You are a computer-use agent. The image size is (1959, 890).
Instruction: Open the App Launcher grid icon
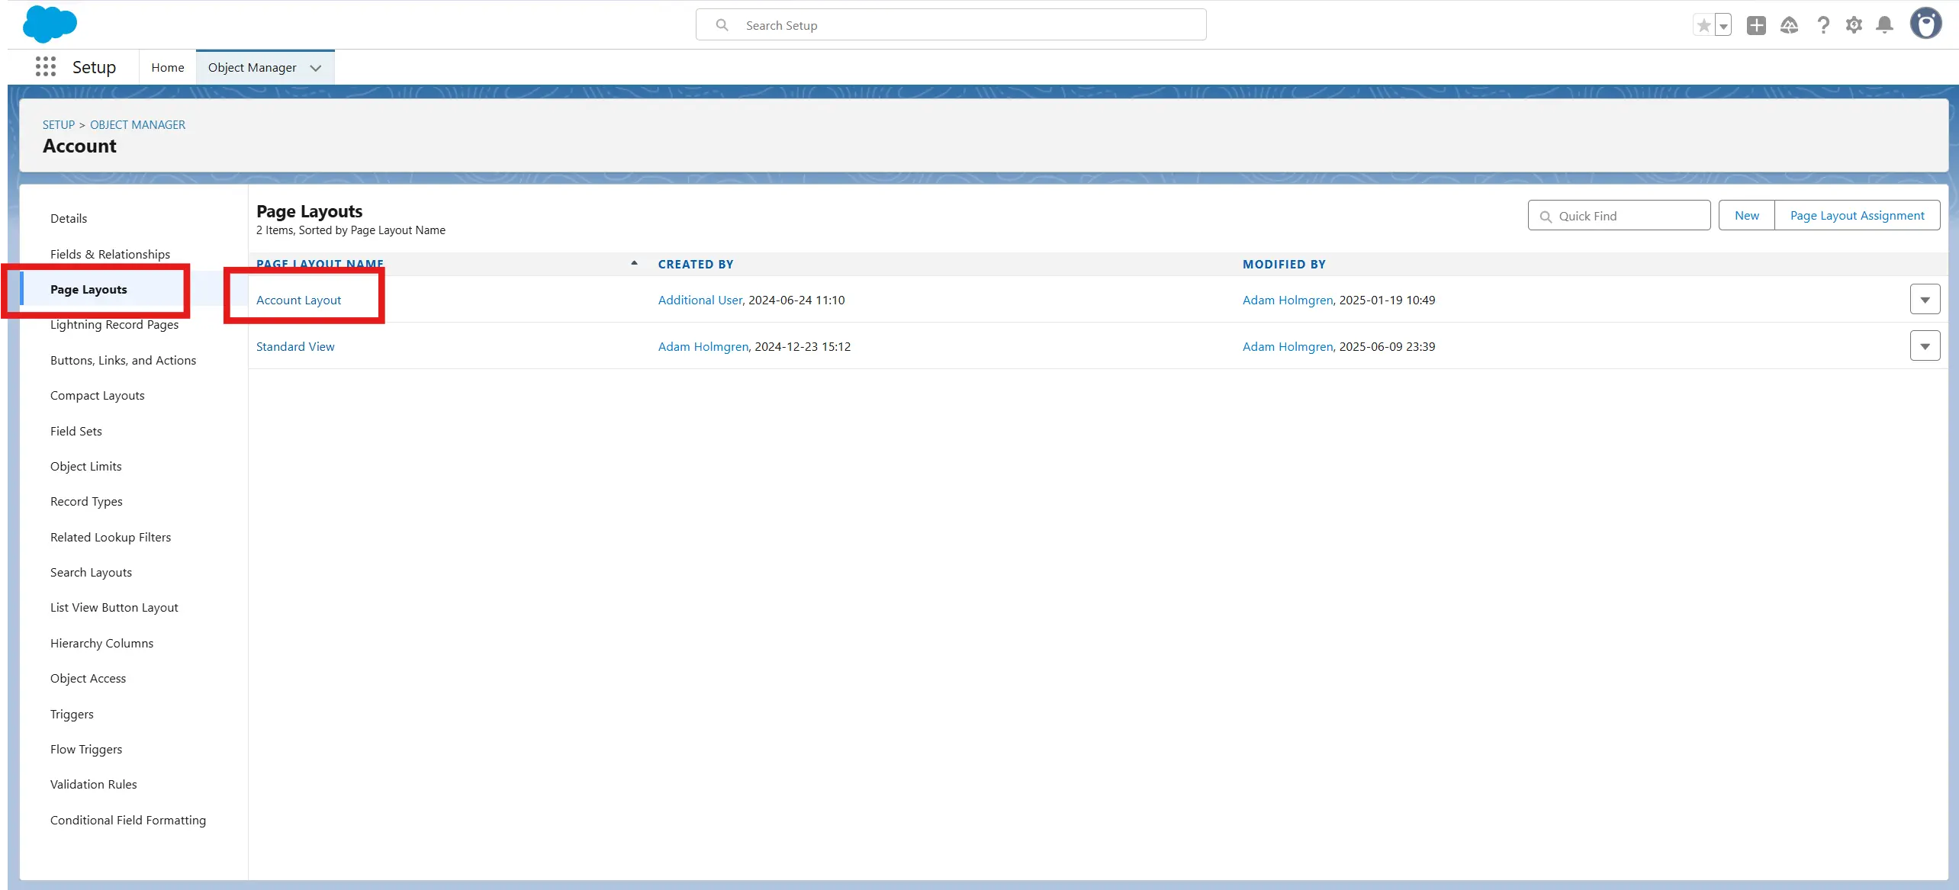46,67
